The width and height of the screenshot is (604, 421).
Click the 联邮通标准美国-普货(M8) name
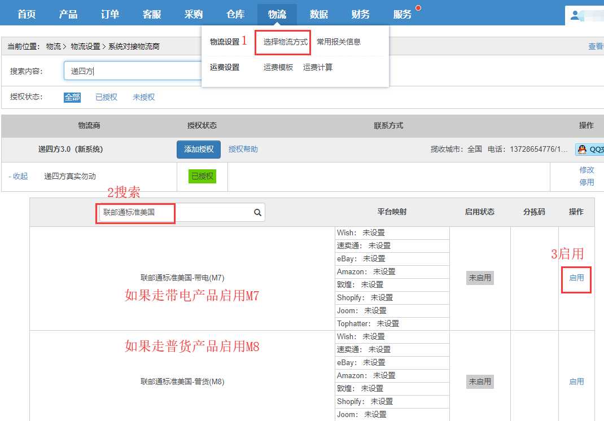pos(182,381)
